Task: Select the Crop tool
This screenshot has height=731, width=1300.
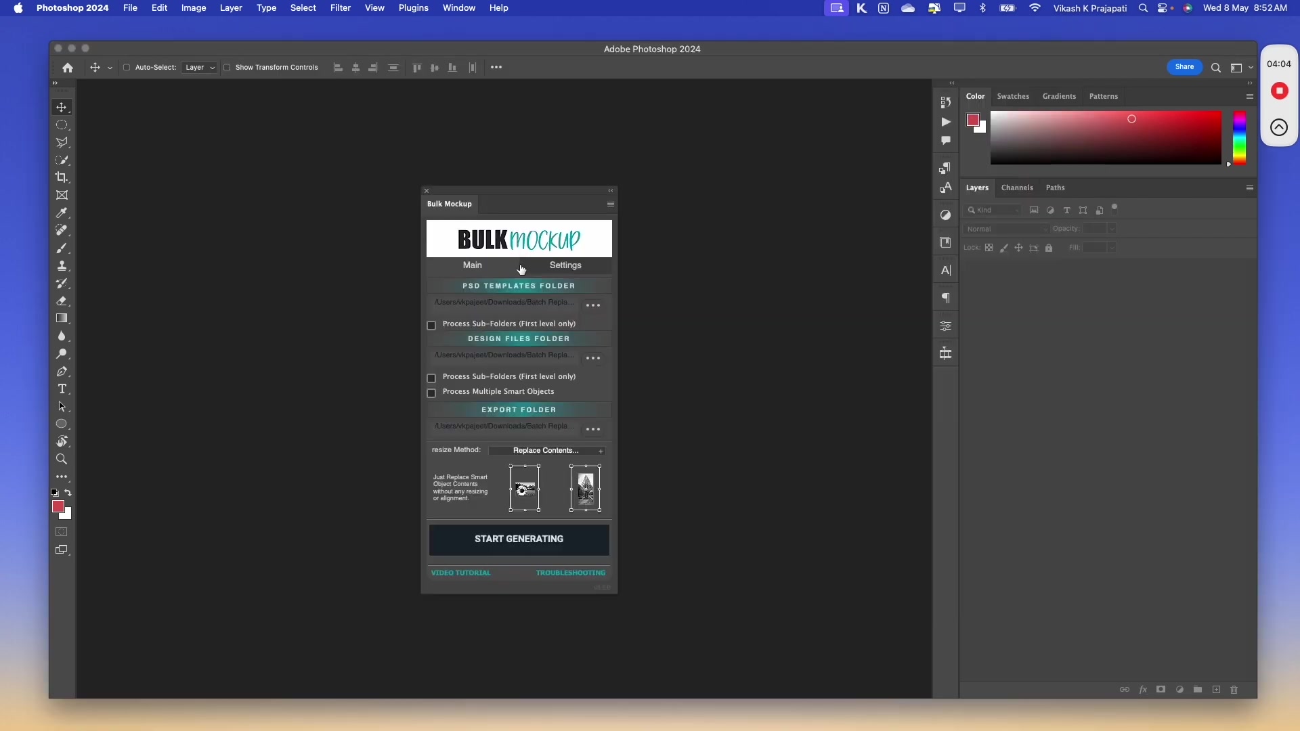Action: coord(62,177)
